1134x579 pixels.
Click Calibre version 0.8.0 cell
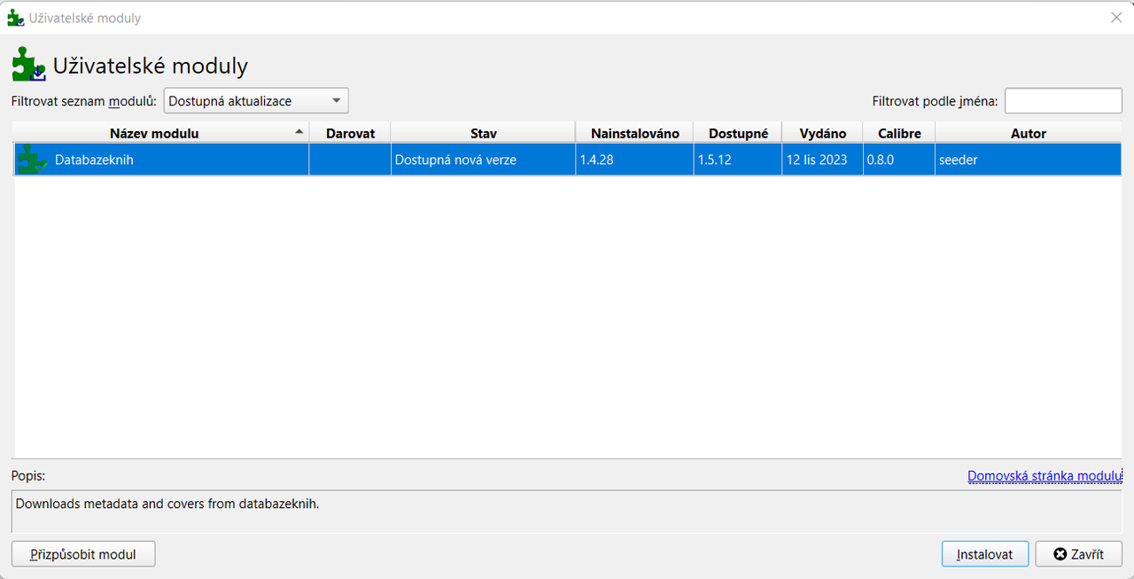point(899,160)
